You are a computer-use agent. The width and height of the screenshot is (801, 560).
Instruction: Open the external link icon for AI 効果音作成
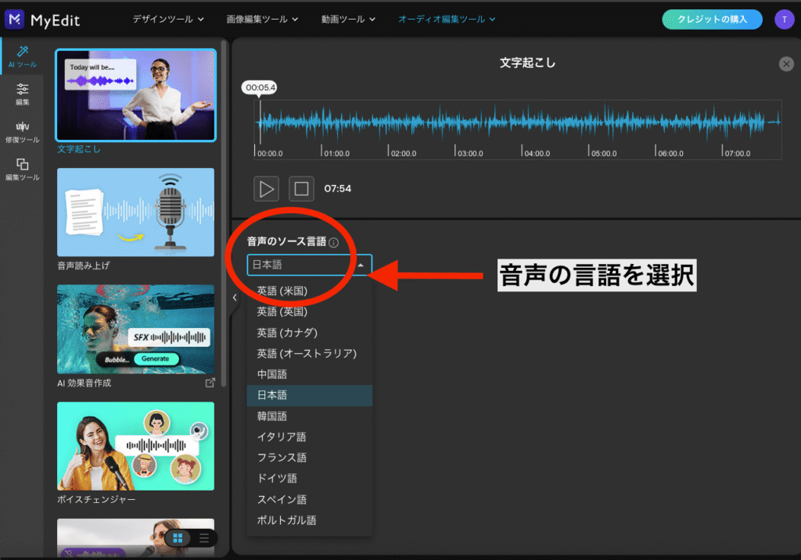point(210,383)
